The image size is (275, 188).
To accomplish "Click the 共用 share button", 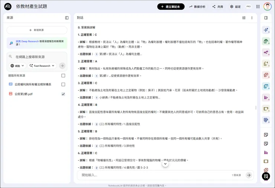I will coord(218,7).
